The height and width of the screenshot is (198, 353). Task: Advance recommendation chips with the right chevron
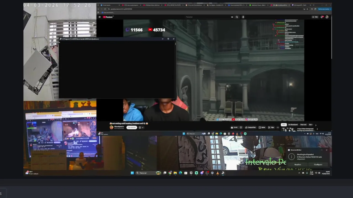click(x=316, y=125)
